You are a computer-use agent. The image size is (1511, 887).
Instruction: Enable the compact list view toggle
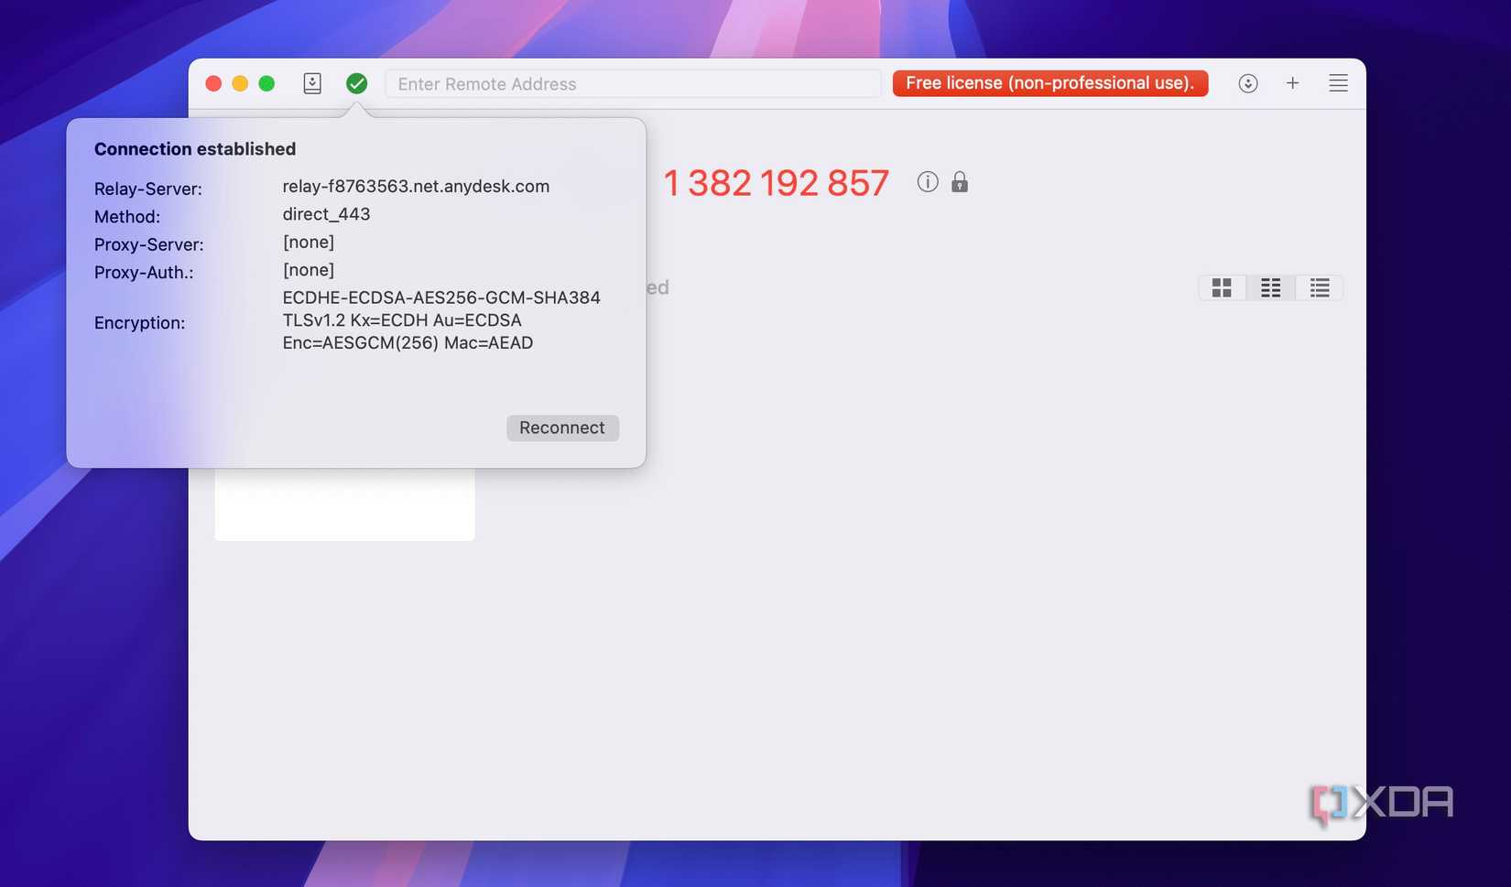click(1319, 287)
